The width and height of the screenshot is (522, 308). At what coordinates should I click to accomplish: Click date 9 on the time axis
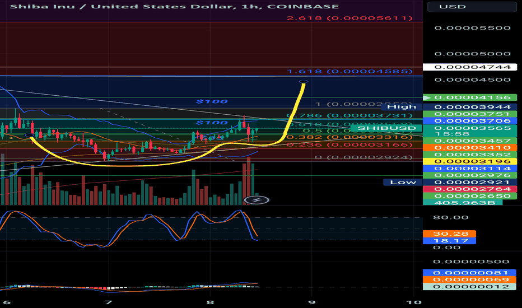coord(311,302)
